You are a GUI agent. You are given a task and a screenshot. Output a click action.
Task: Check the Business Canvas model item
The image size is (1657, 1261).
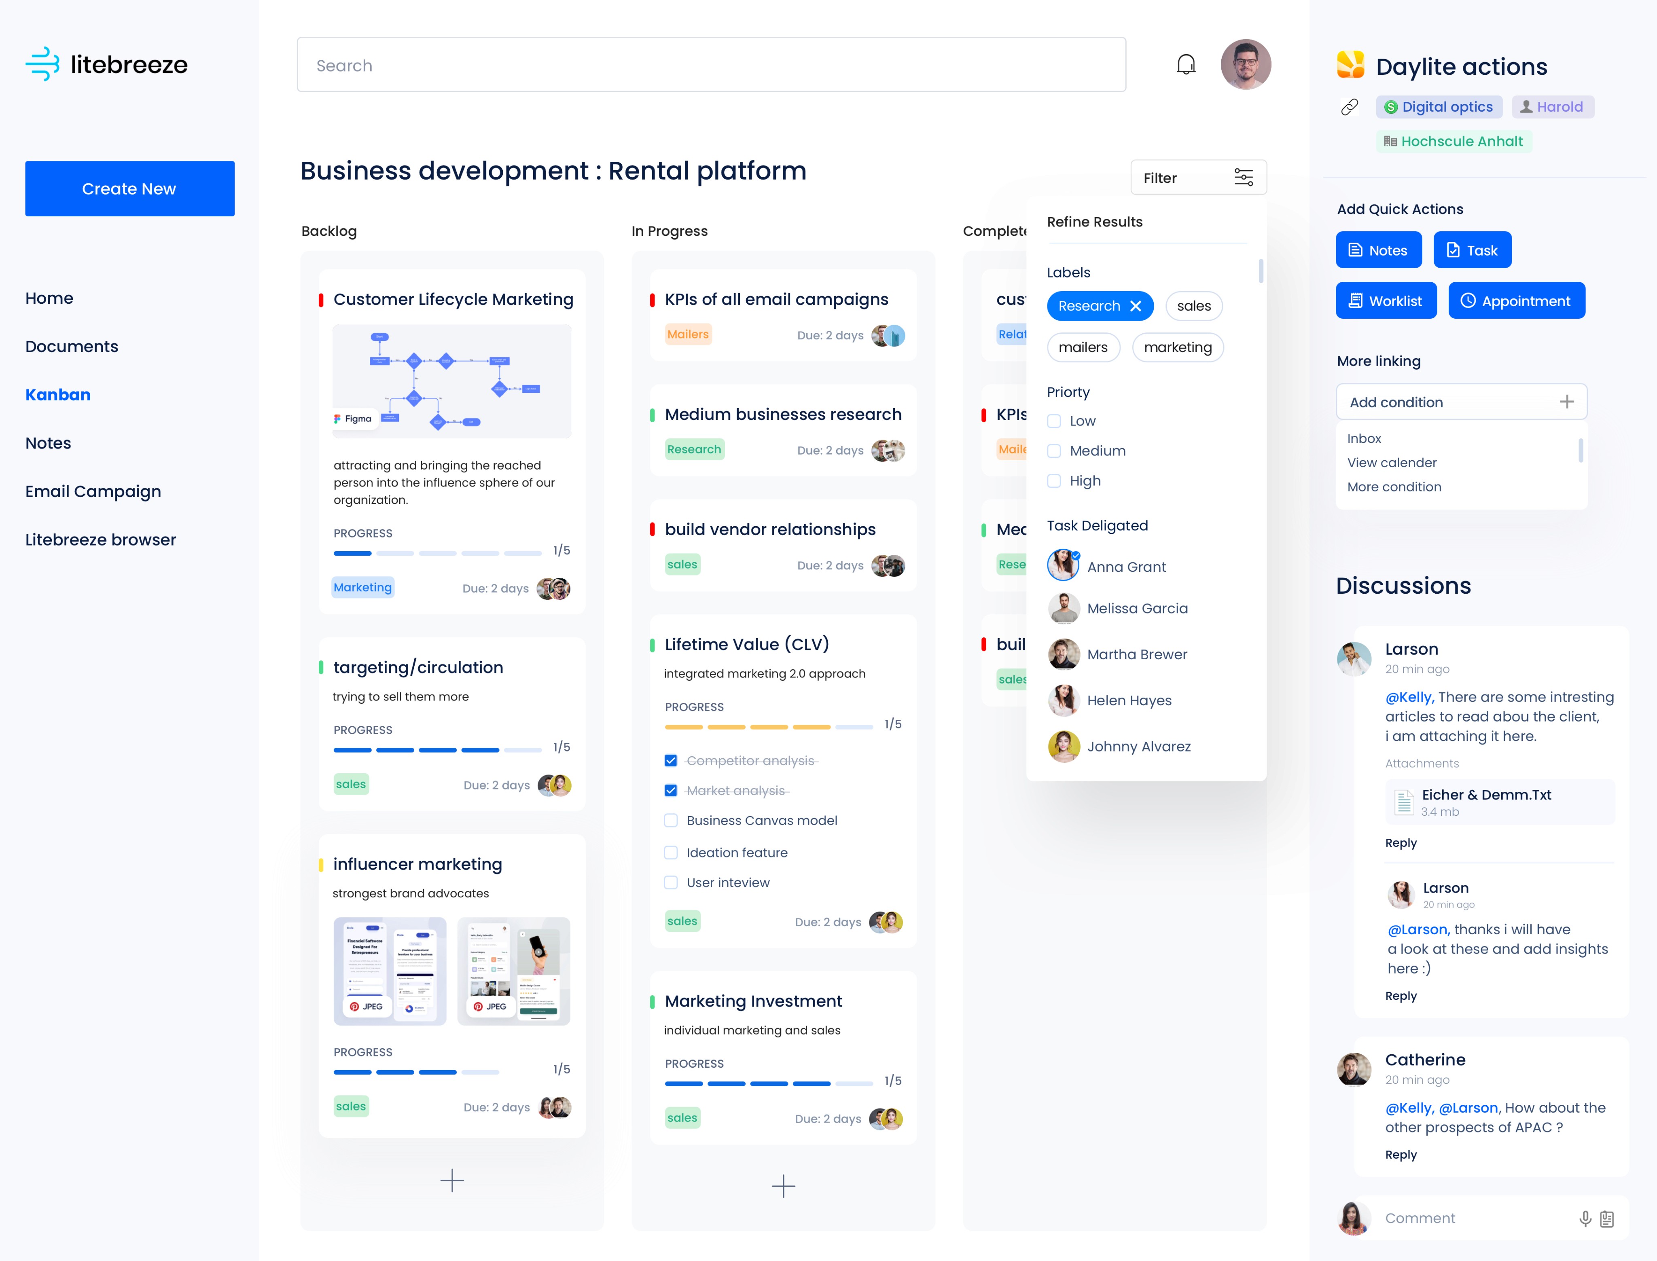670,821
